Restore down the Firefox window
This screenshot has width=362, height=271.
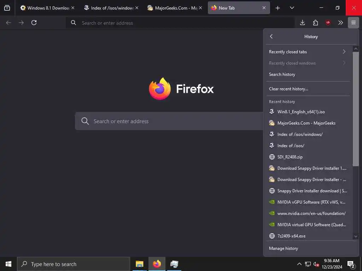(x=338, y=8)
